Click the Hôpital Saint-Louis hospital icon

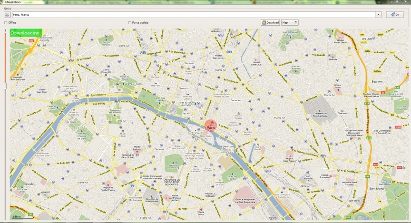point(256,60)
